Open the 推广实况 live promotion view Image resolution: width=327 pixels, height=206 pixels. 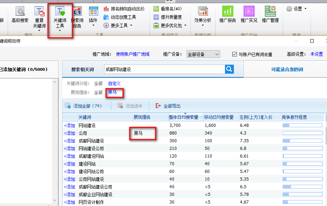(249, 15)
